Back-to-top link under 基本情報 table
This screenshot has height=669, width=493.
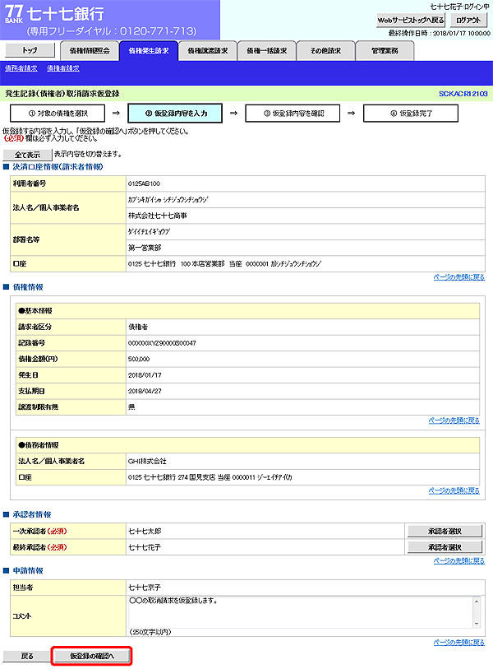pos(454,420)
